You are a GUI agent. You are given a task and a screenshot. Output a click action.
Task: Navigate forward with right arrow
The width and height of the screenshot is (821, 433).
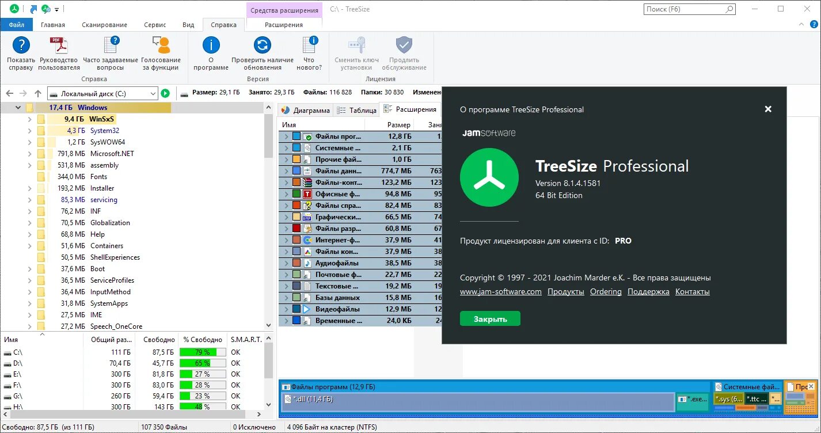coord(23,93)
